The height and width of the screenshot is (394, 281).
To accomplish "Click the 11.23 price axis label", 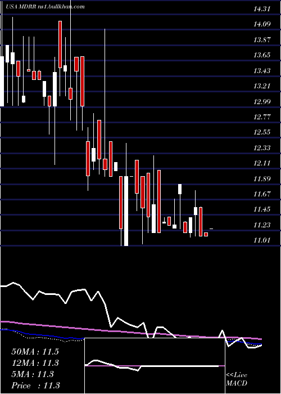I will [x=262, y=225].
